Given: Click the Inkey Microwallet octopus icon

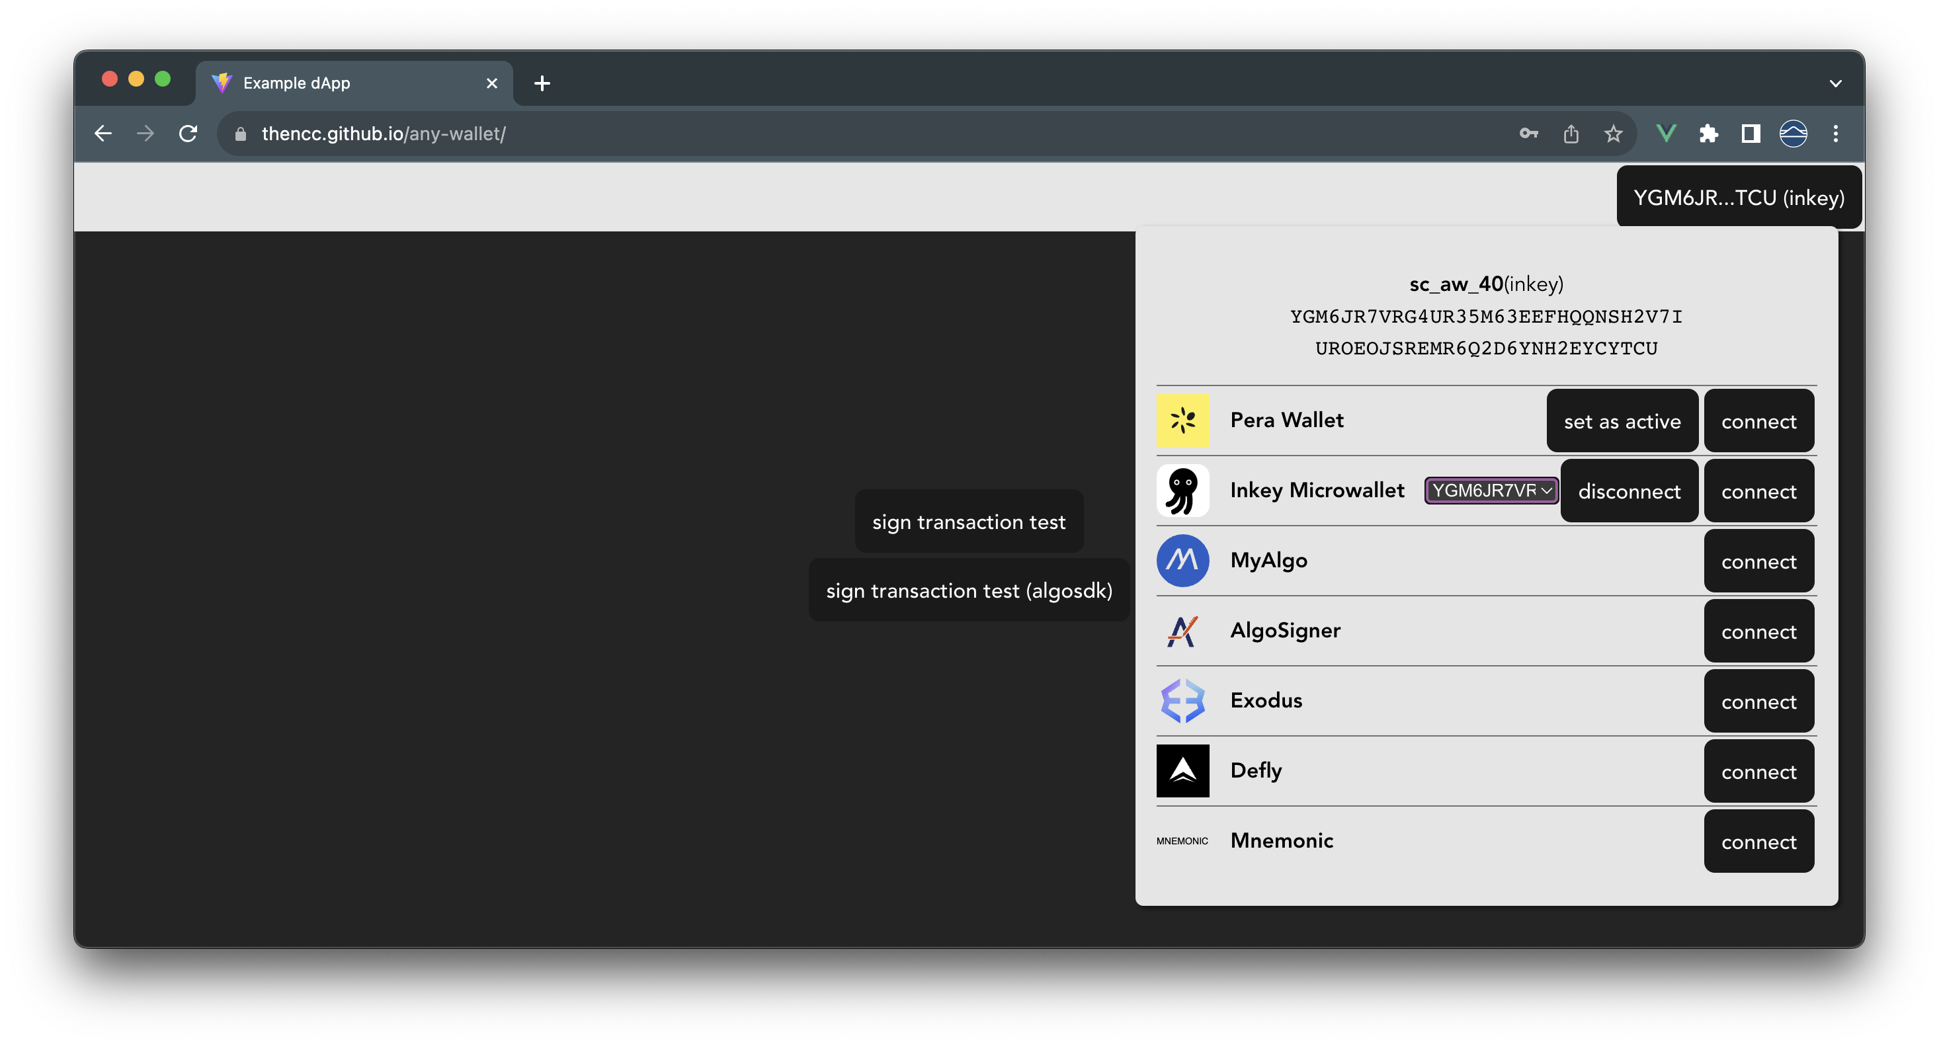Looking at the screenshot, I should click(x=1182, y=491).
